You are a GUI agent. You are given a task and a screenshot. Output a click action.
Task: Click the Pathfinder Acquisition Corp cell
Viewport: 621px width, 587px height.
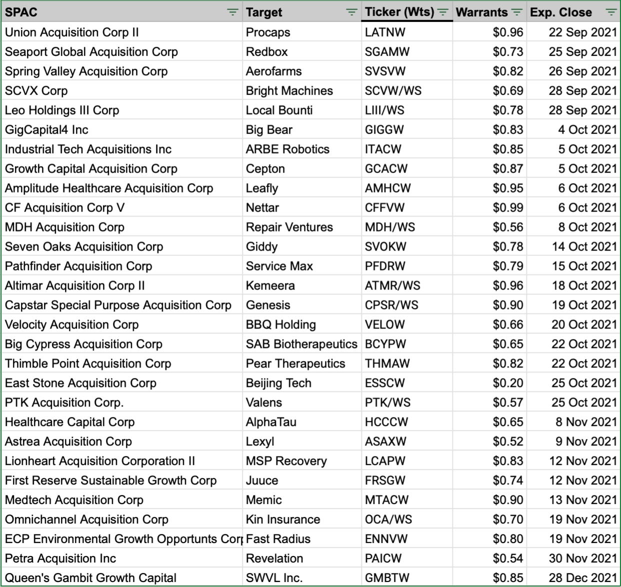tap(122, 266)
